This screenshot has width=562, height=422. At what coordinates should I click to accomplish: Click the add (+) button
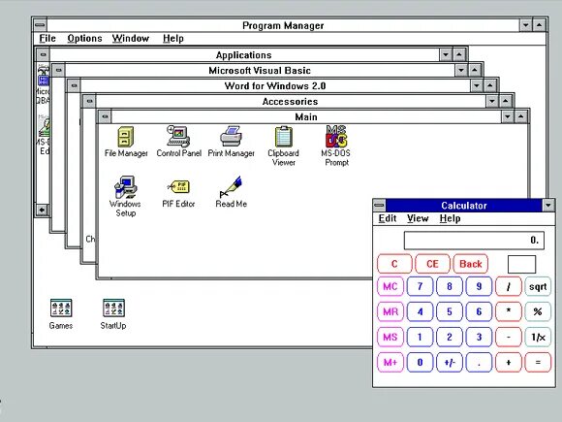(509, 363)
